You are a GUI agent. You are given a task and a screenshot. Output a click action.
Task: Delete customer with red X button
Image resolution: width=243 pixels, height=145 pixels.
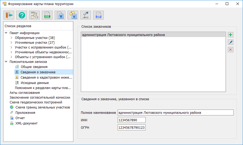point(230,50)
